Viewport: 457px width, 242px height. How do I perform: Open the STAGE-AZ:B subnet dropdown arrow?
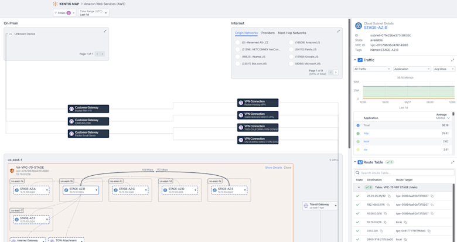97,190
